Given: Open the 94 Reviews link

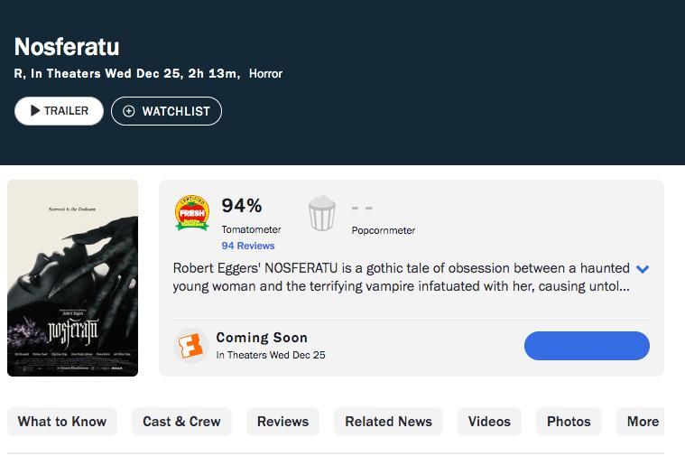Looking at the screenshot, I should click(x=248, y=246).
